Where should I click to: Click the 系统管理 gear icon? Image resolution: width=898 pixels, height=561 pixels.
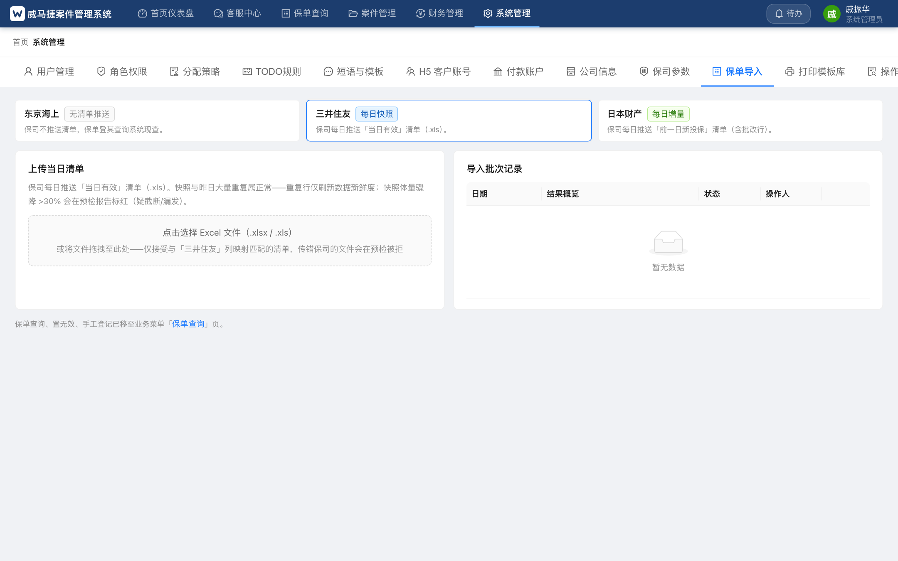[488, 14]
